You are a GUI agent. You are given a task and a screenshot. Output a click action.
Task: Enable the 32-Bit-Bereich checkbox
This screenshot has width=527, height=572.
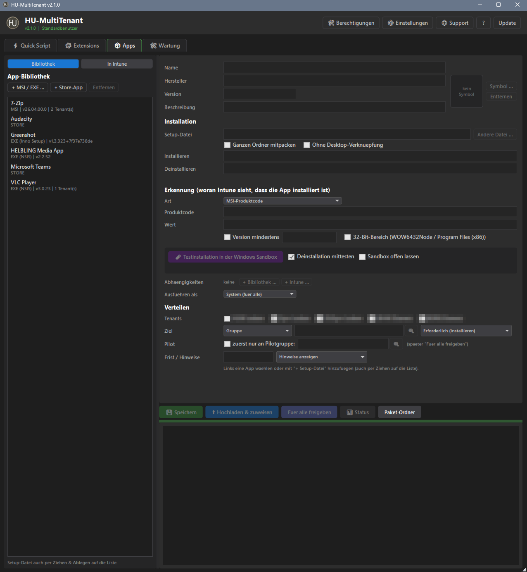pyautogui.click(x=348, y=237)
